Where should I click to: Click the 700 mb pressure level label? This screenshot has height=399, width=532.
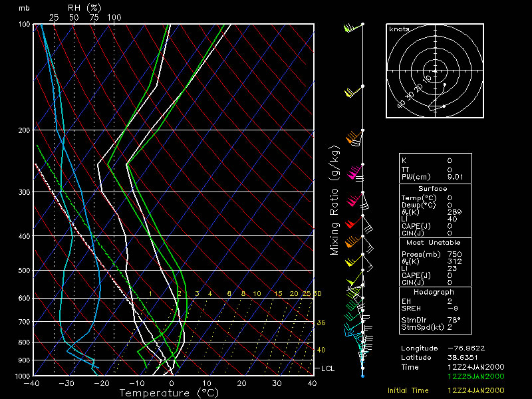pyautogui.click(x=24, y=322)
